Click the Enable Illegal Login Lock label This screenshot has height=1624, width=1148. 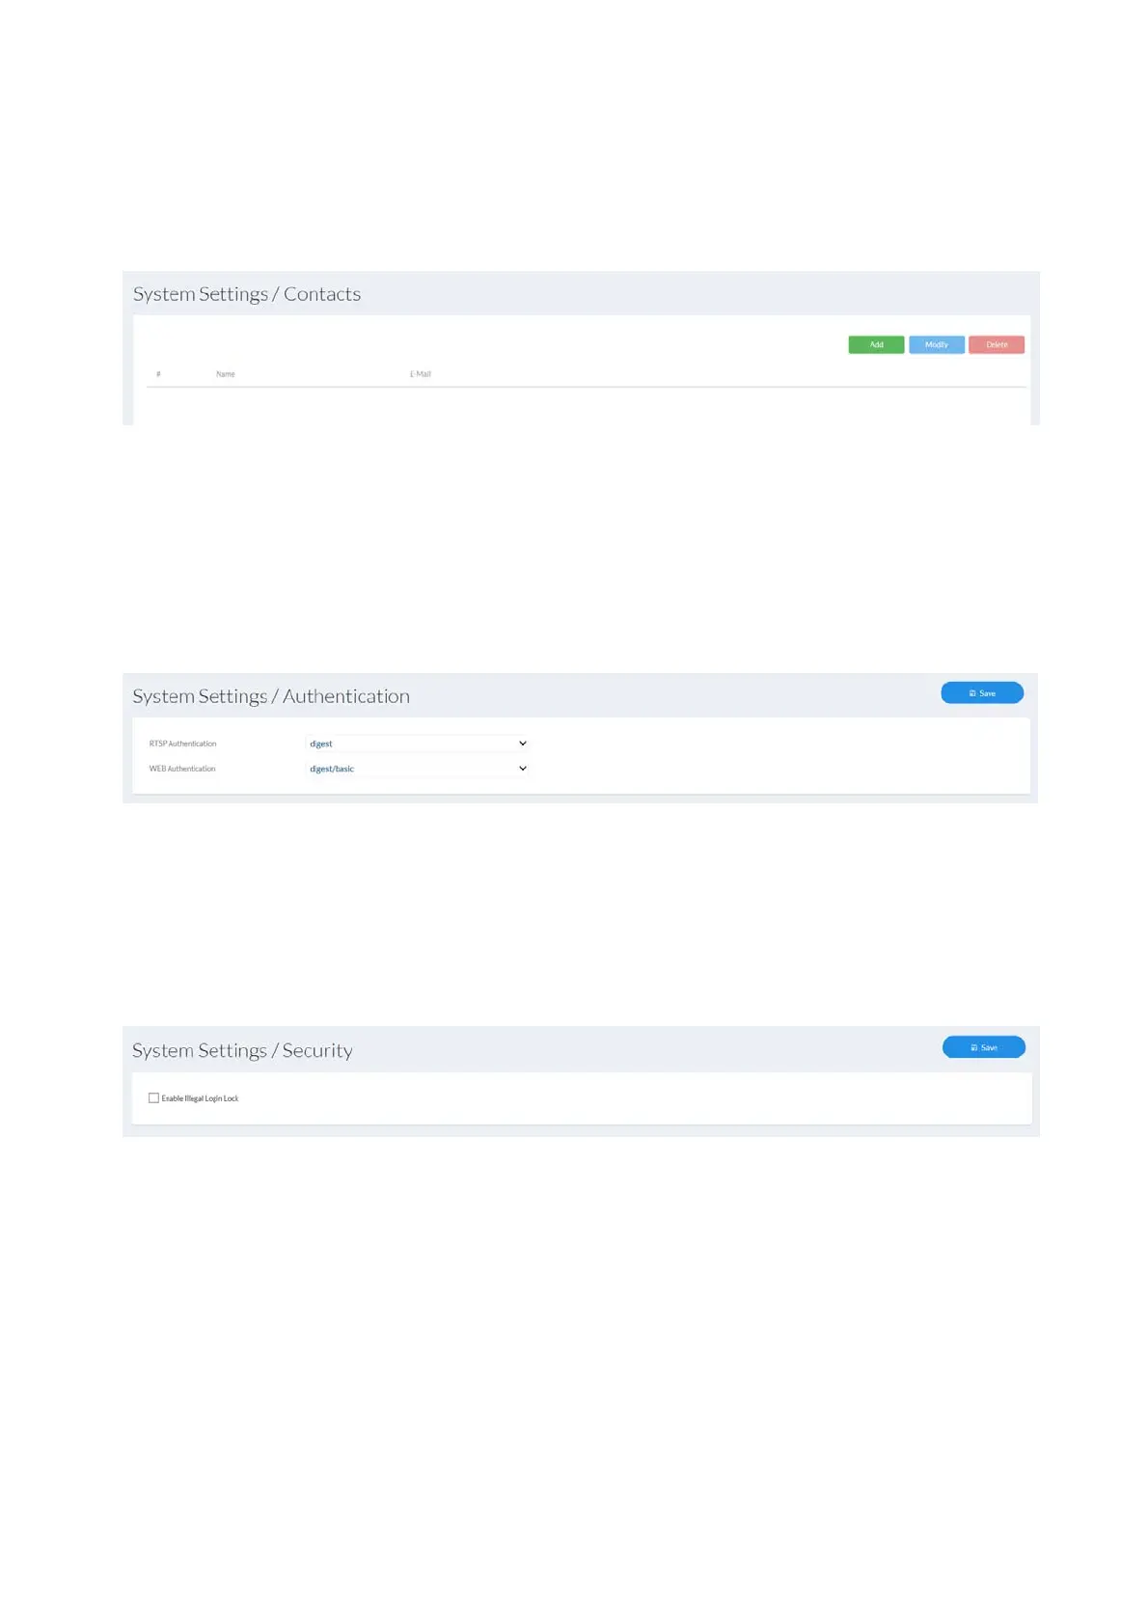point(200,1098)
